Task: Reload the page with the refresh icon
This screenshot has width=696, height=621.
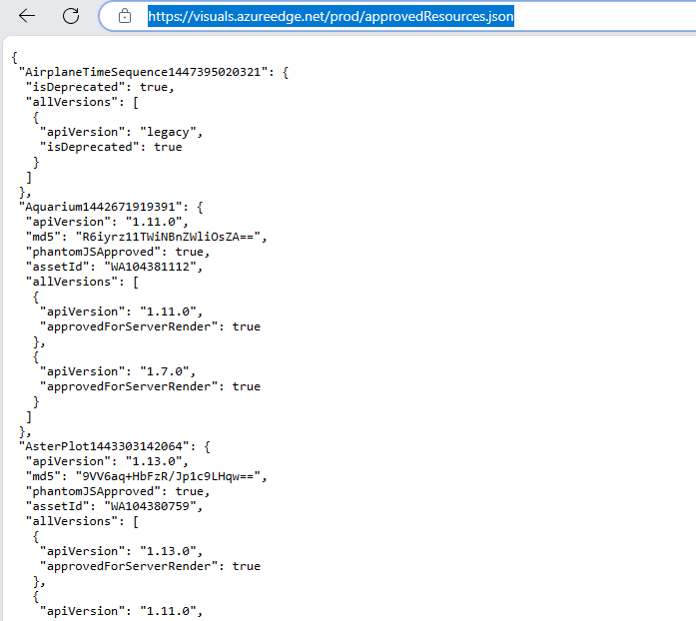Action: [x=71, y=16]
